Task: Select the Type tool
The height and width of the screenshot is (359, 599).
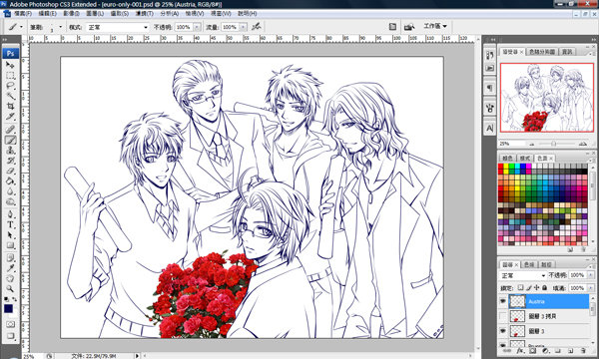Action: (10, 224)
